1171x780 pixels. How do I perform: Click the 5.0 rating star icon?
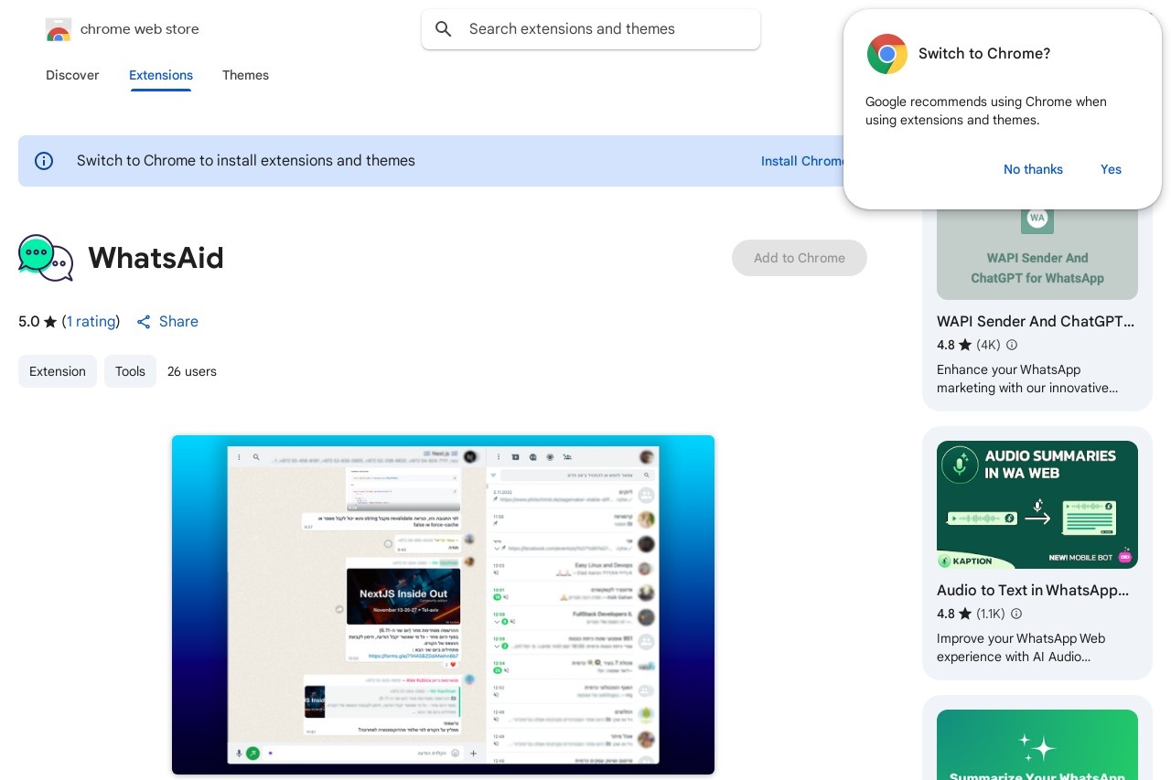[x=50, y=322]
